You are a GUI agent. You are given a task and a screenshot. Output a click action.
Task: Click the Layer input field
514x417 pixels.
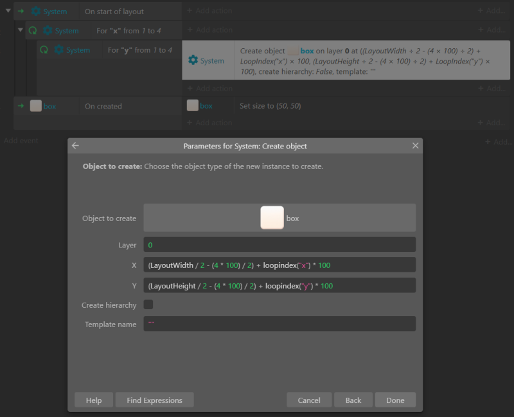click(279, 245)
